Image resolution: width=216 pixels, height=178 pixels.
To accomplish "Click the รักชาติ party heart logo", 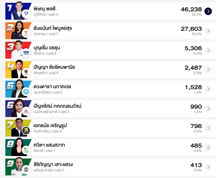I will 26,150.
